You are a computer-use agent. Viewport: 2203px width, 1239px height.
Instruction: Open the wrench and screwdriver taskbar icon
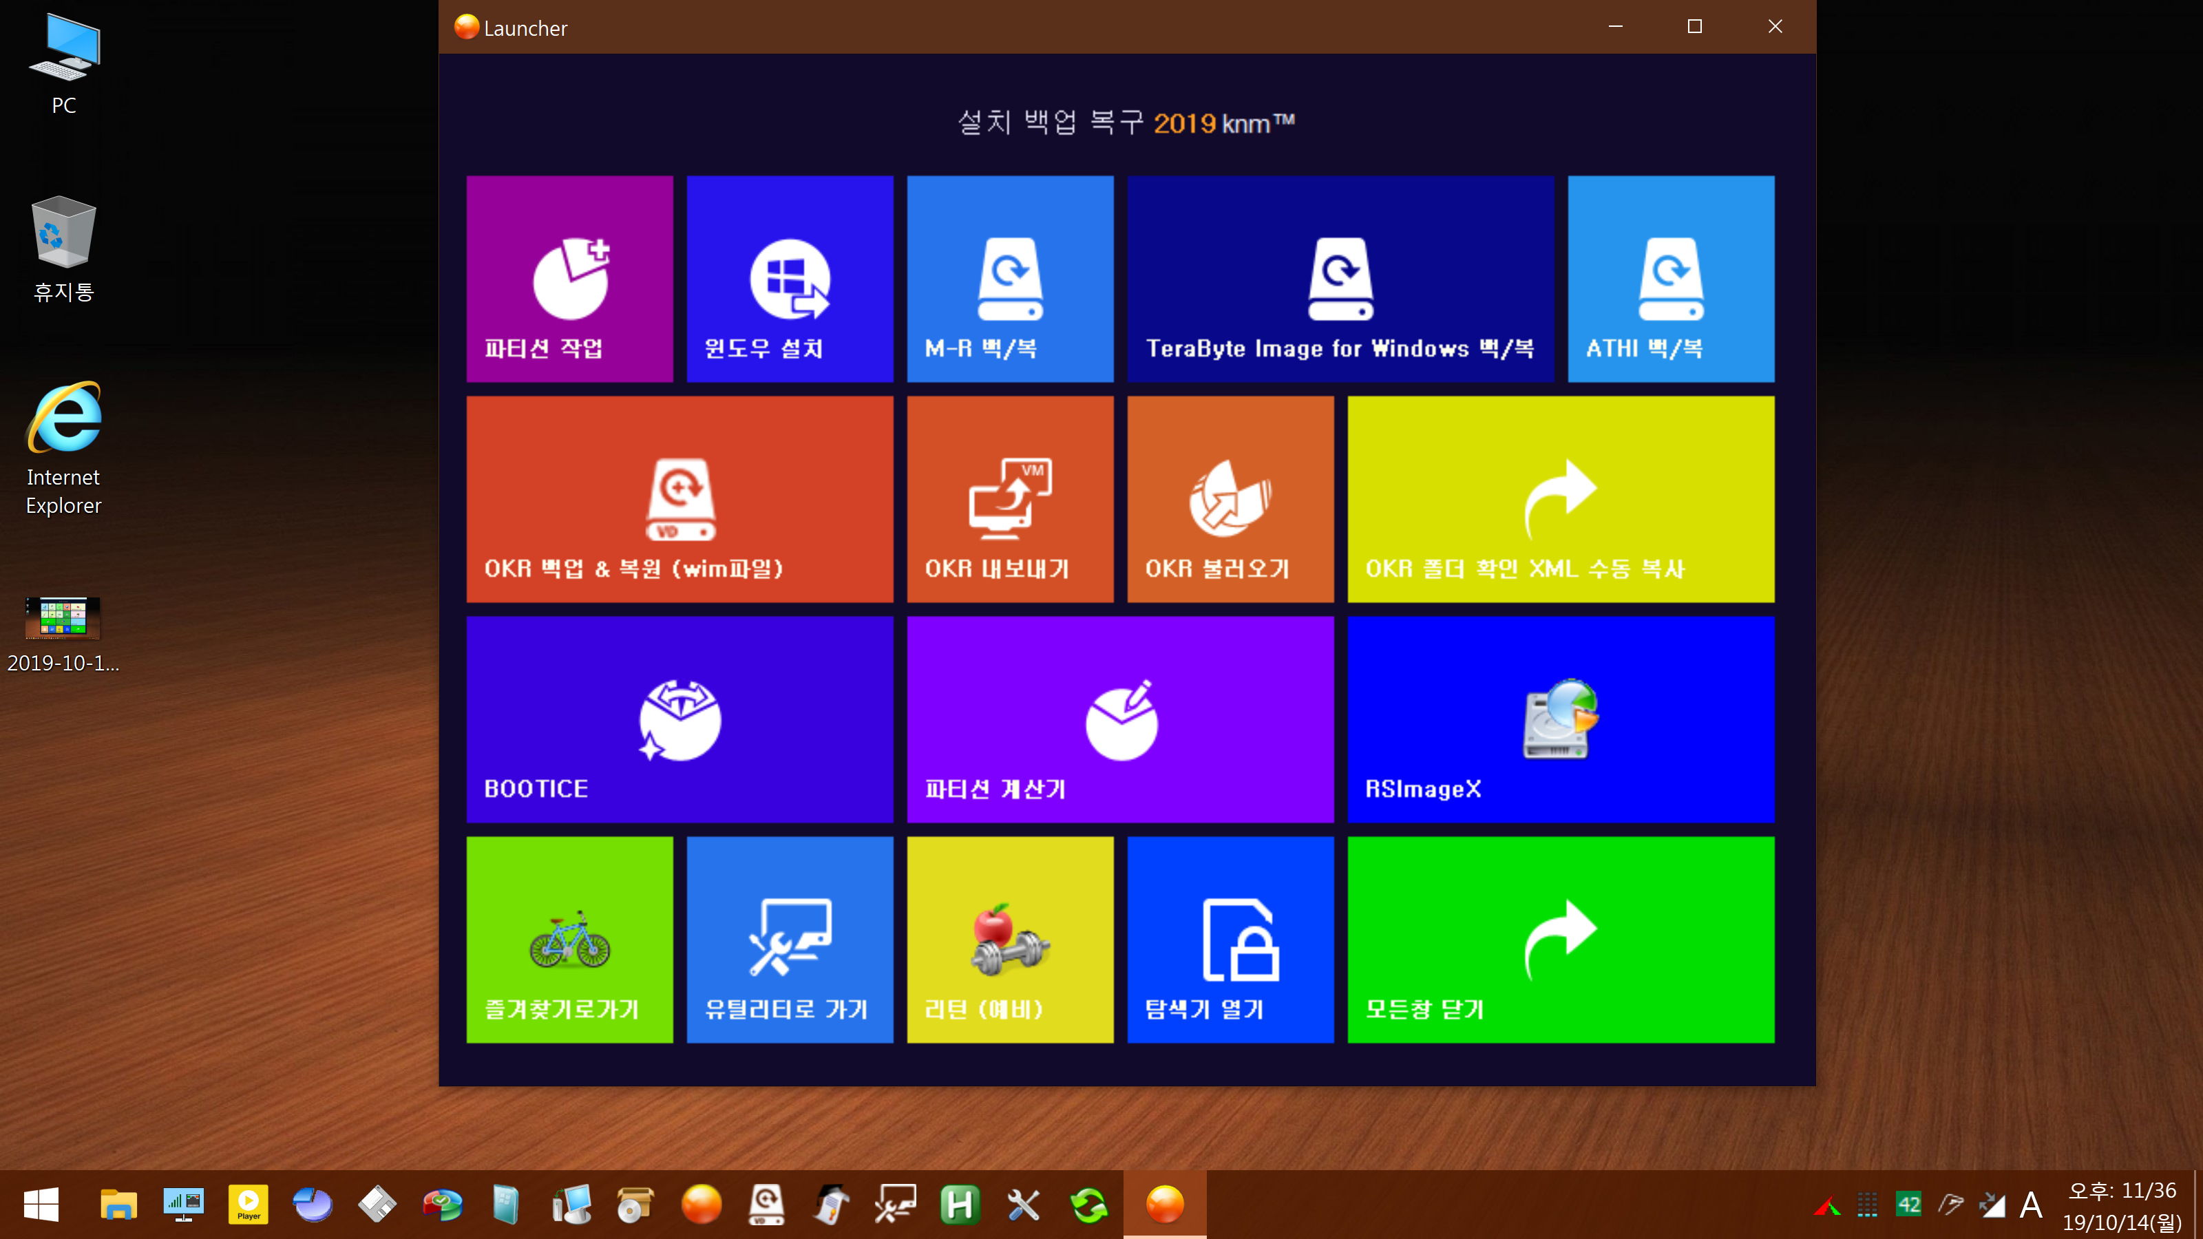pyautogui.click(x=1024, y=1205)
